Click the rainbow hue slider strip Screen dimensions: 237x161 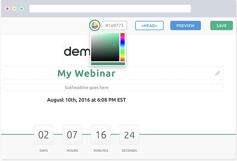122,47
